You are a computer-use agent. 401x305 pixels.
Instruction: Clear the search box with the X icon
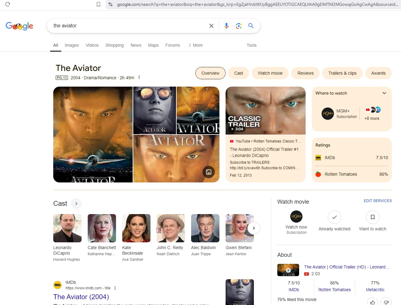(211, 26)
